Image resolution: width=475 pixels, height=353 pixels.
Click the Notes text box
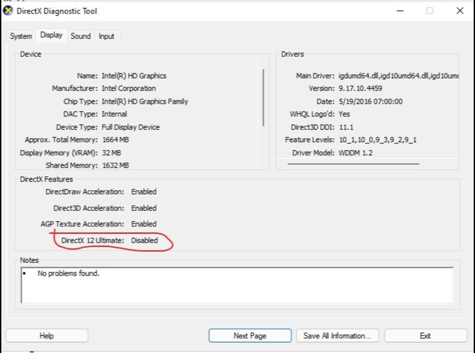237,285
